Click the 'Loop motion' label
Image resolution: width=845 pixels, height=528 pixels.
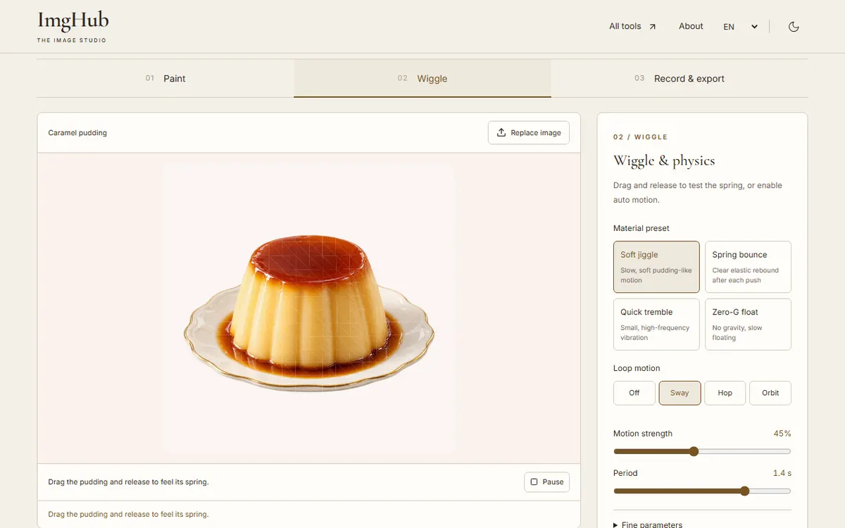(x=637, y=368)
